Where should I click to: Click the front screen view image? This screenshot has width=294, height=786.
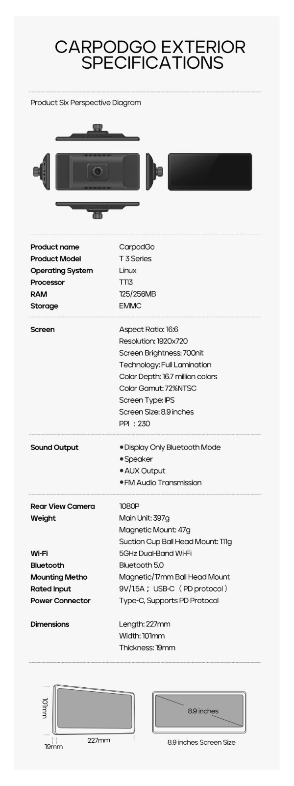tap(210, 171)
